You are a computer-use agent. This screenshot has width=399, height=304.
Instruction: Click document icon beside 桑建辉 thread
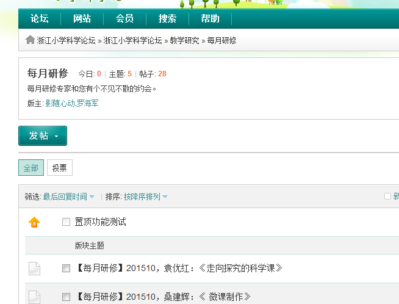click(x=34, y=297)
